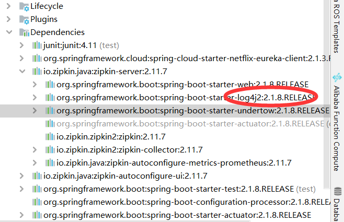Expand zipkin-autoconfigure-metrics-prometheus dependency
The height and width of the screenshot is (222, 344).
click(35, 163)
